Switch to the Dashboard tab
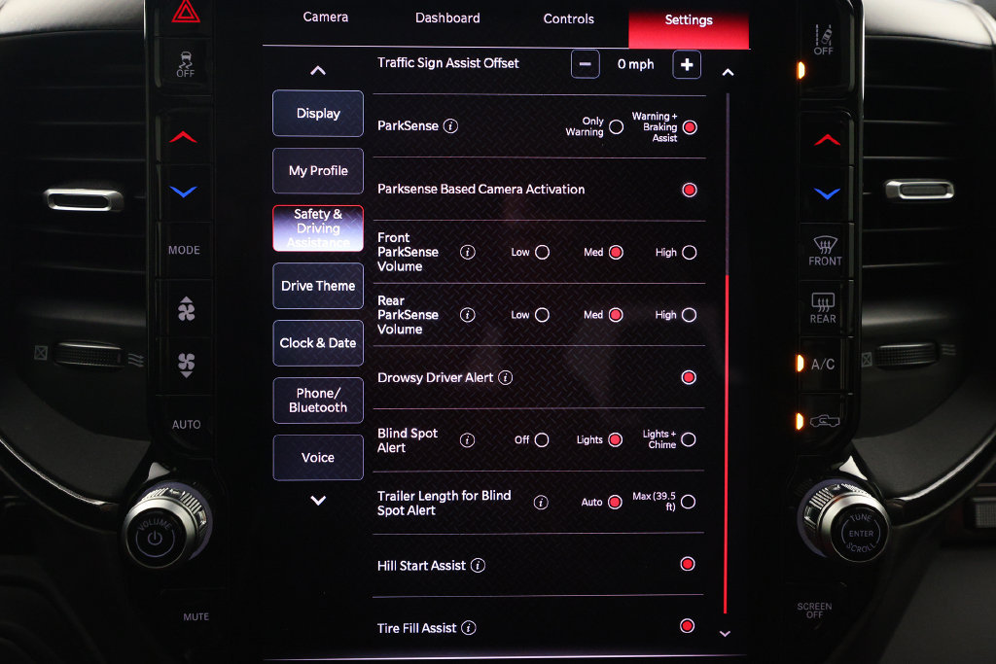Image resolution: width=996 pixels, height=664 pixels. pos(447,17)
